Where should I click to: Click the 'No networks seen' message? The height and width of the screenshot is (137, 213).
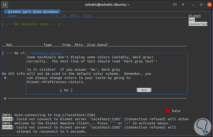[31, 24]
